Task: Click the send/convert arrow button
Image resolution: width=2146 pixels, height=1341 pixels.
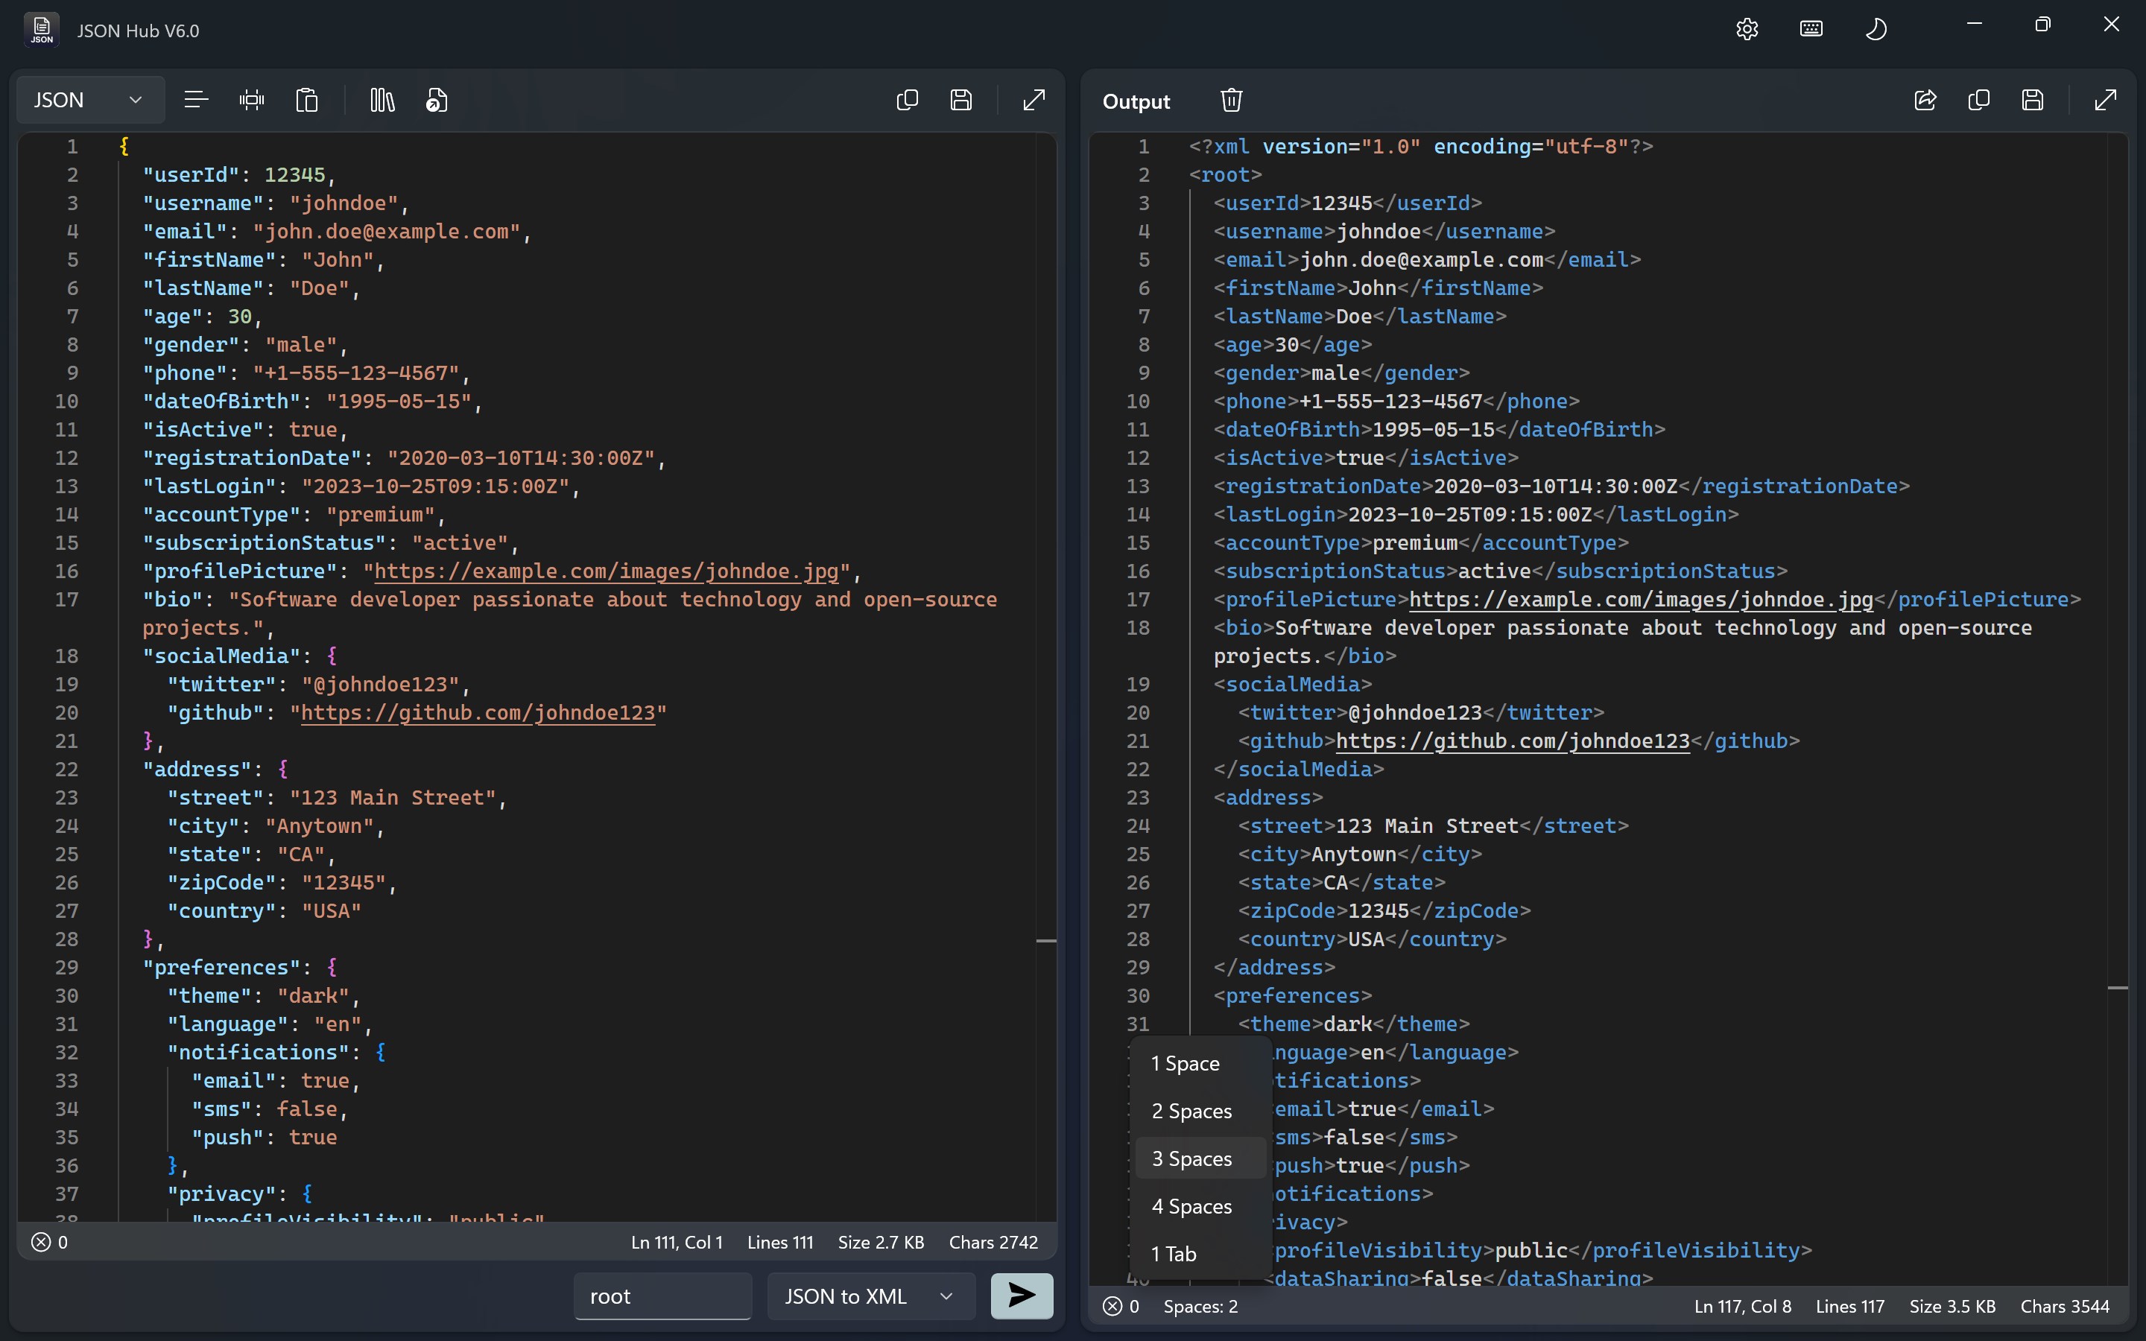Action: point(1021,1296)
